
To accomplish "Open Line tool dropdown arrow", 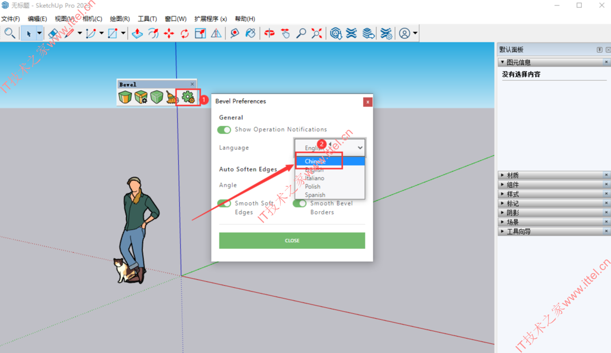I will point(80,34).
